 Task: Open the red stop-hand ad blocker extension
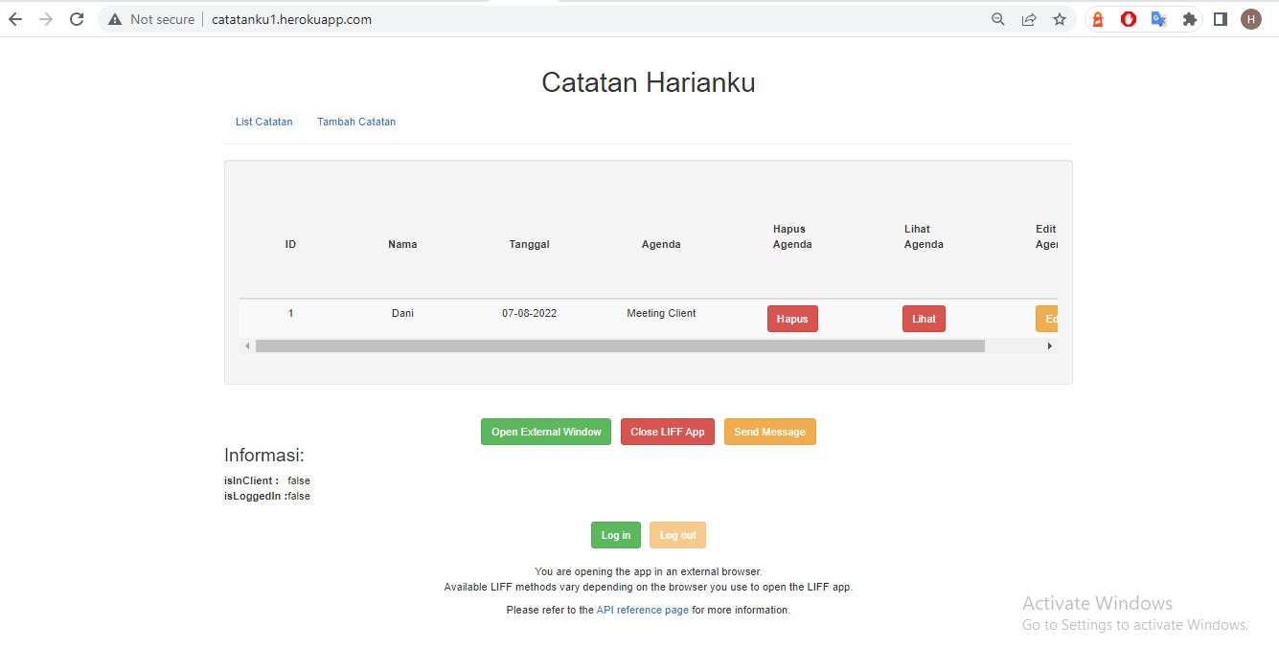pyautogui.click(x=1129, y=19)
